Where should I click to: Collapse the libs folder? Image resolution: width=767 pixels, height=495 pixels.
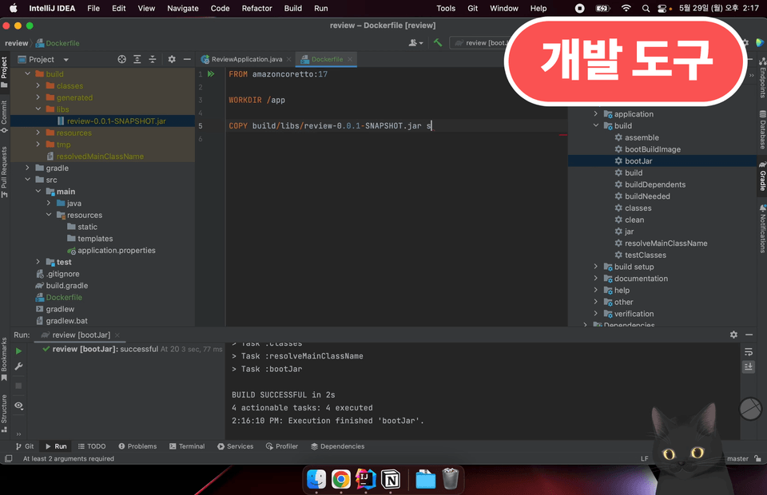pyautogui.click(x=38, y=109)
